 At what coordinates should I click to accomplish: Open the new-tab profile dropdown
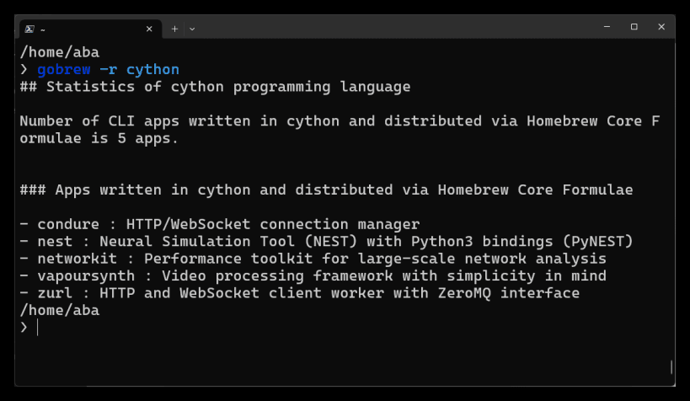(x=192, y=29)
